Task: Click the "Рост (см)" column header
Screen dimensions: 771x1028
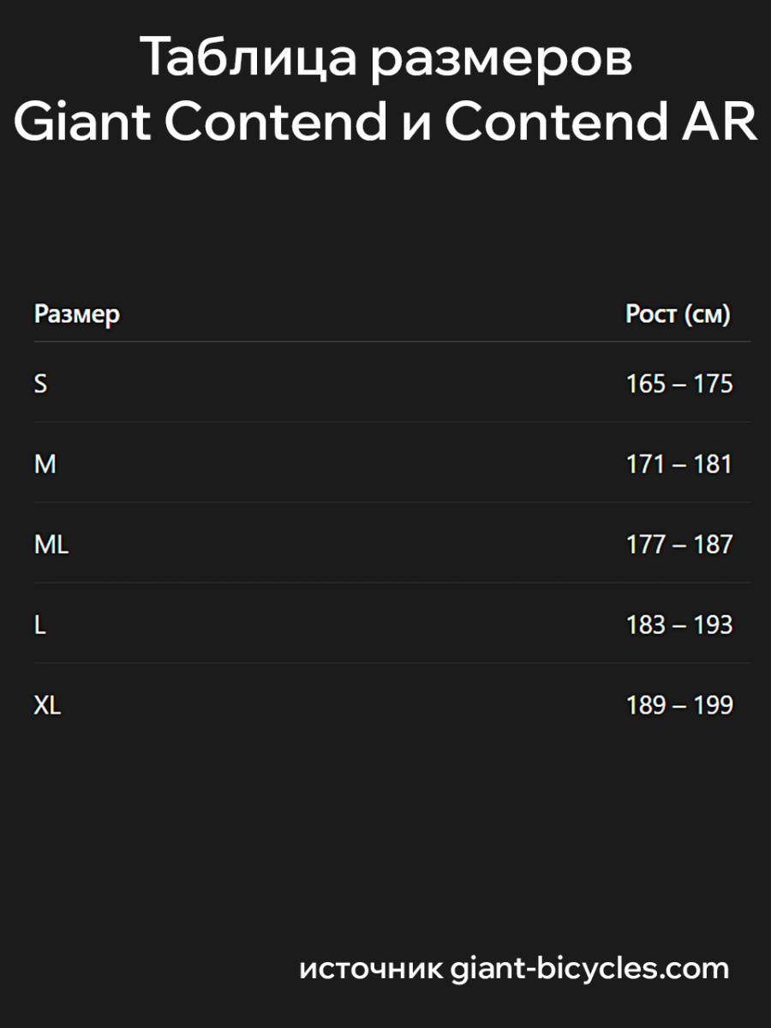Action: click(678, 314)
